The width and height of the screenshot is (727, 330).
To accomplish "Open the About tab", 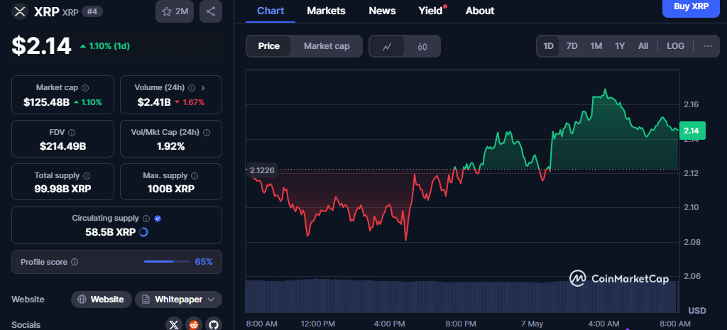I will coord(480,11).
